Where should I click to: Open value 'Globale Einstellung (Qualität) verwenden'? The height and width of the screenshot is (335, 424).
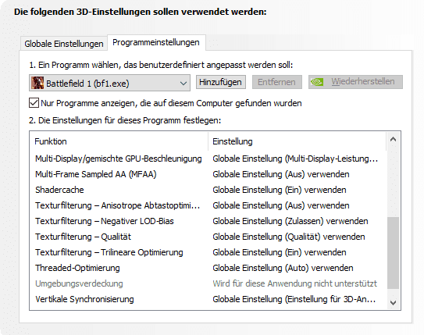click(289, 237)
